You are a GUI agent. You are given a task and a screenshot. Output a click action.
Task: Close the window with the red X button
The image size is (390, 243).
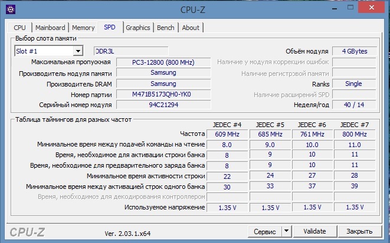(x=373, y=9)
